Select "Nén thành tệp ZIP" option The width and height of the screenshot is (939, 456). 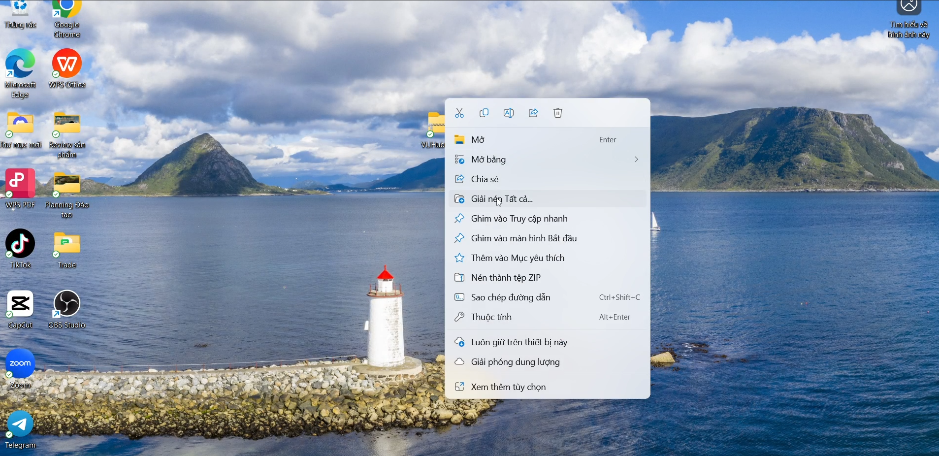click(x=506, y=278)
